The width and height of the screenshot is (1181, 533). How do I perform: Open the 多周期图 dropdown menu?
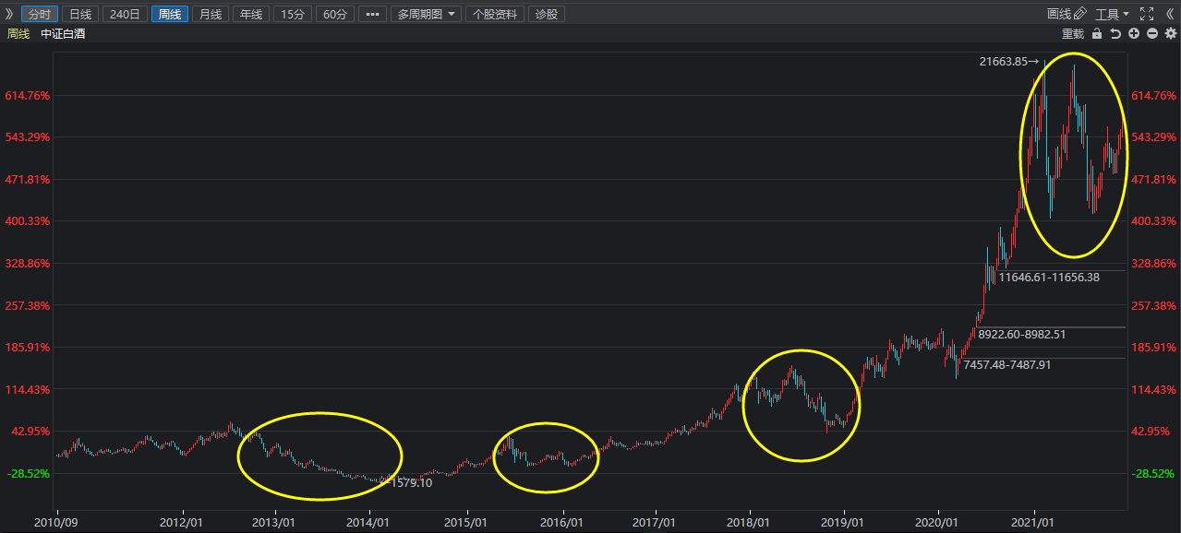(426, 14)
